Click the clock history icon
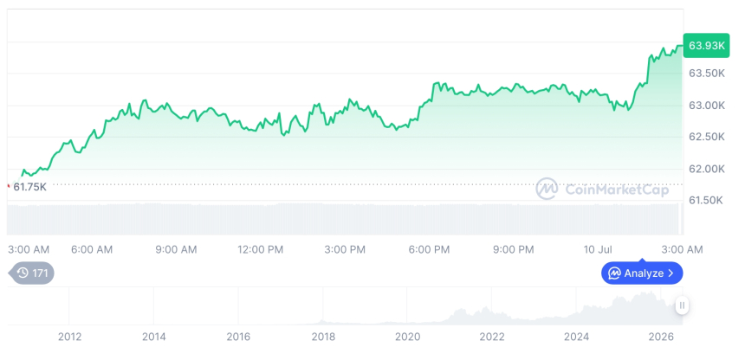This screenshot has height=347, width=745. pyautogui.click(x=23, y=273)
